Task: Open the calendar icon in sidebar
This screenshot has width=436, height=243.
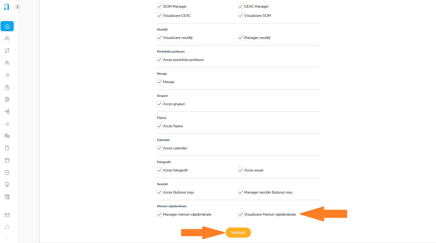Action: [x=7, y=160]
